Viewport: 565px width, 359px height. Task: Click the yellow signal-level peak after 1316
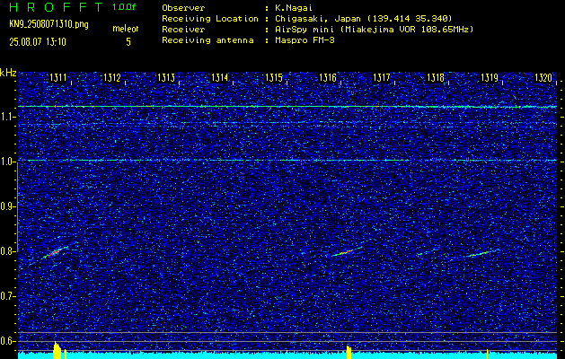(x=349, y=352)
